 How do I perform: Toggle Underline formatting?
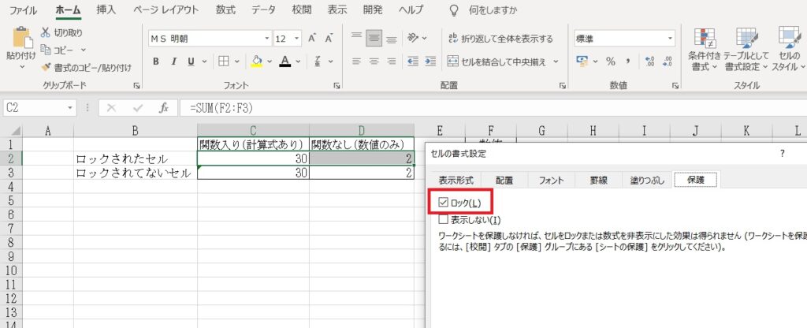(191, 61)
